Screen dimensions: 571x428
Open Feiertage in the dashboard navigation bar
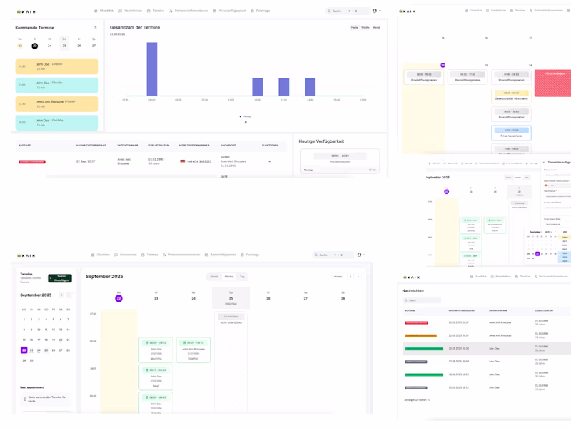click(x=261, y=11)
